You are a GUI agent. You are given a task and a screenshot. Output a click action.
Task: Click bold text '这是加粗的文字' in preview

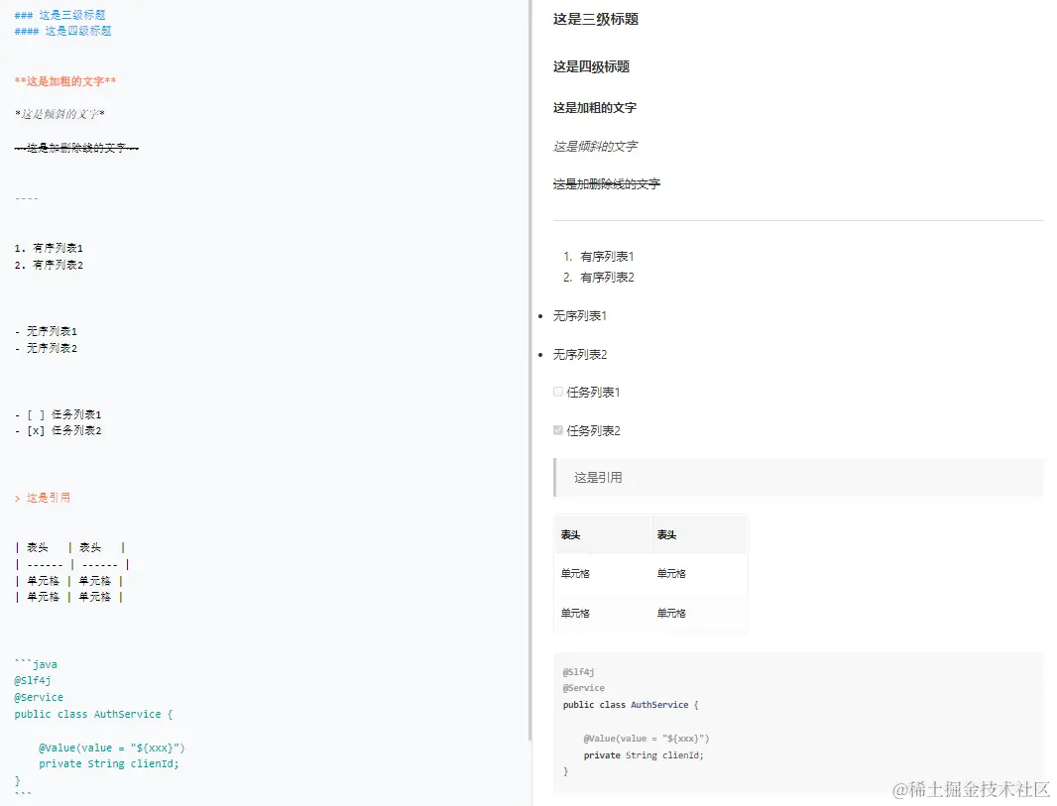pos(595,108)
